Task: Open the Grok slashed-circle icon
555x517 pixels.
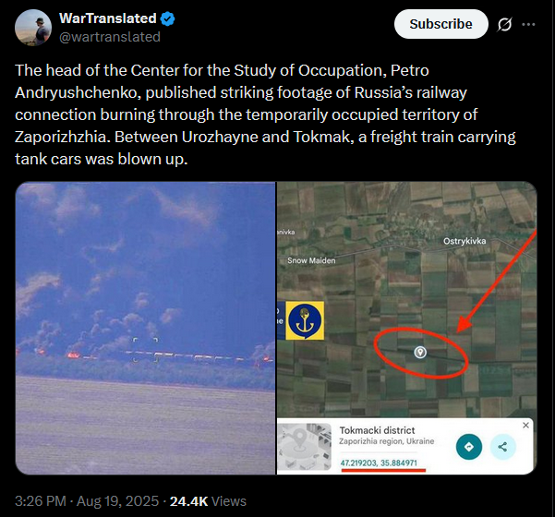Action: pyautogui.click(x=504, y=24)
